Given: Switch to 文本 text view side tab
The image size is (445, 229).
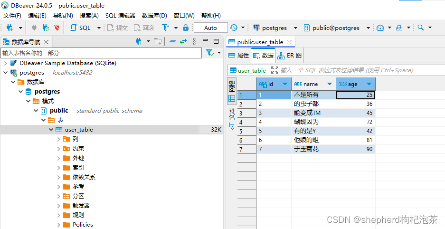Looking at the screenshot, I should pyautogui.click(x=232, y=119).
